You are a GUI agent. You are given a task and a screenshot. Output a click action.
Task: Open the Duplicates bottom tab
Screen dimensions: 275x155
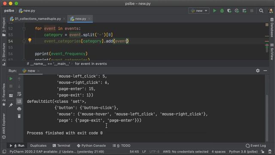coord(38,146)
